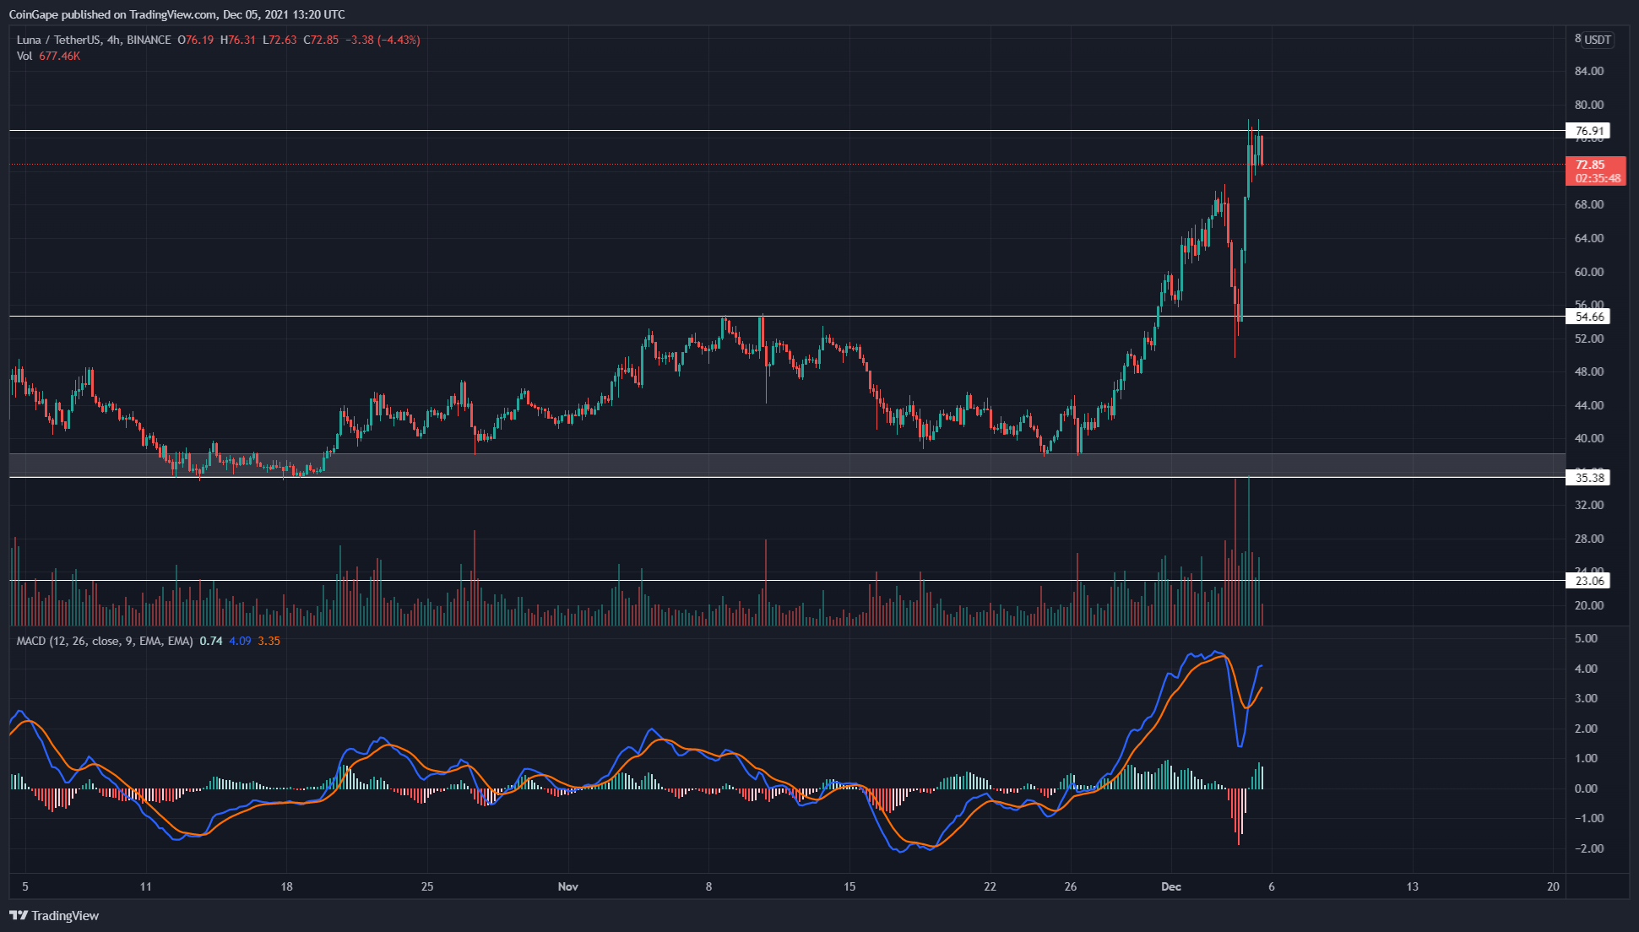The width and height of the screenshot is (1639, 932).
Task: Click the Luna / TetherUS symbol title
Action: tap(58, 40)
